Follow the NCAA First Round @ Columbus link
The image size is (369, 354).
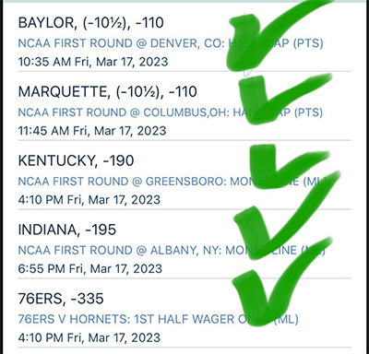(x=171, y=112)
